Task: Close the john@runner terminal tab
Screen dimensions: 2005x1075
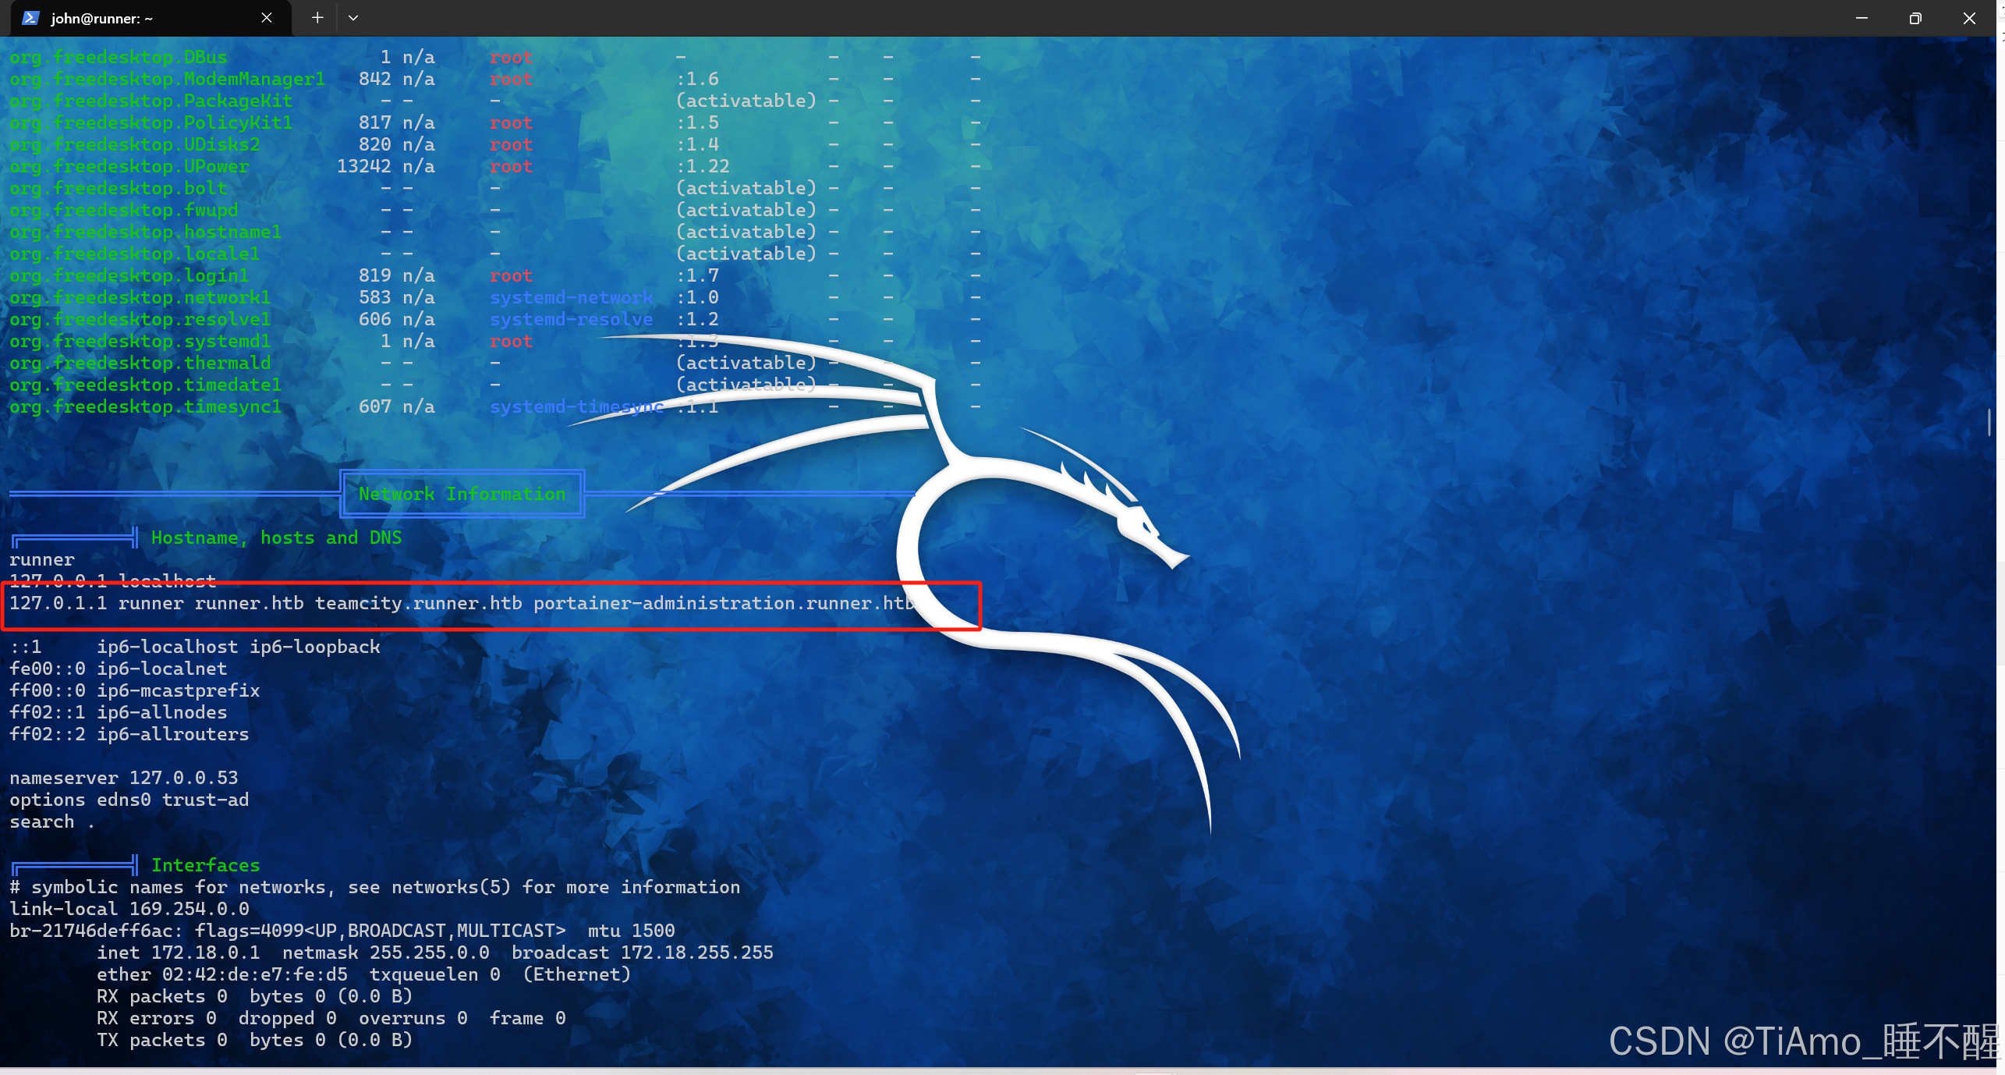Action: [267, 18]
